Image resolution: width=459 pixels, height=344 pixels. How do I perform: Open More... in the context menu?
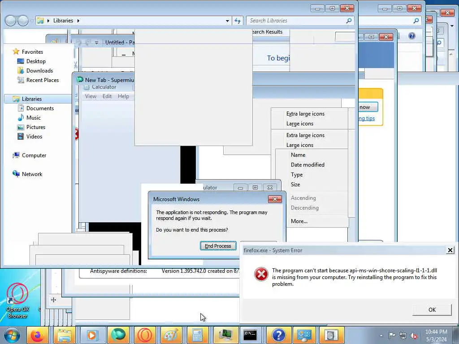tap(299, 221)
